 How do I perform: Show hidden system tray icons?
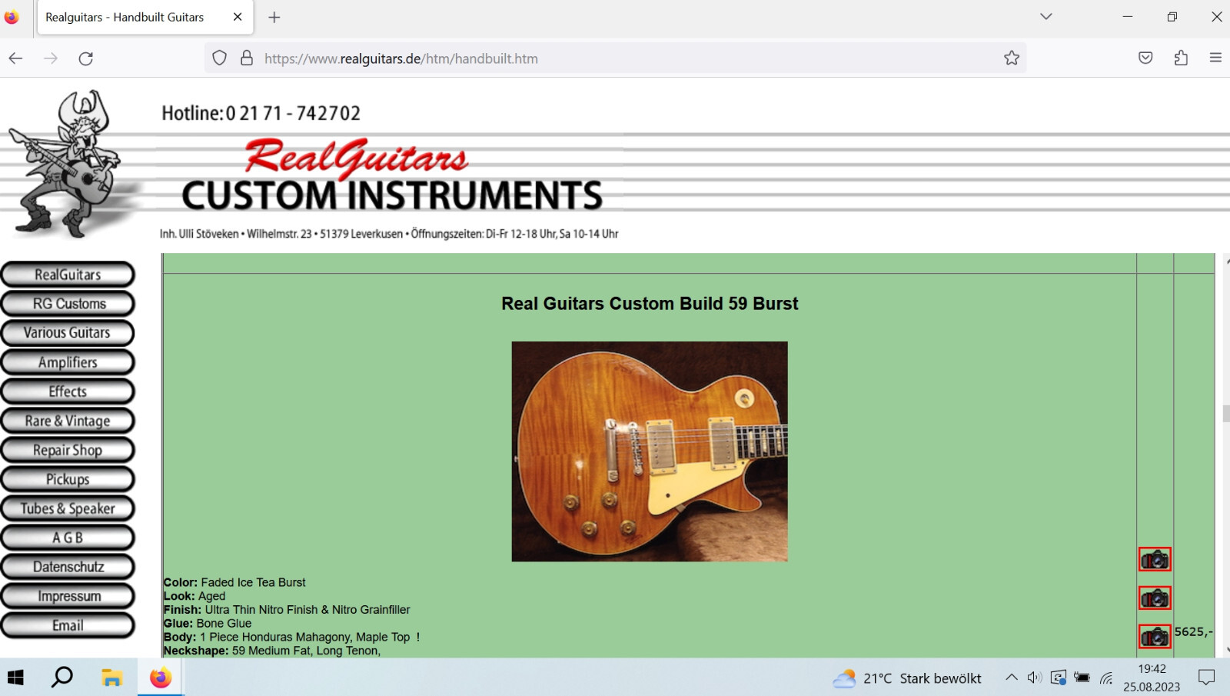1012,678
